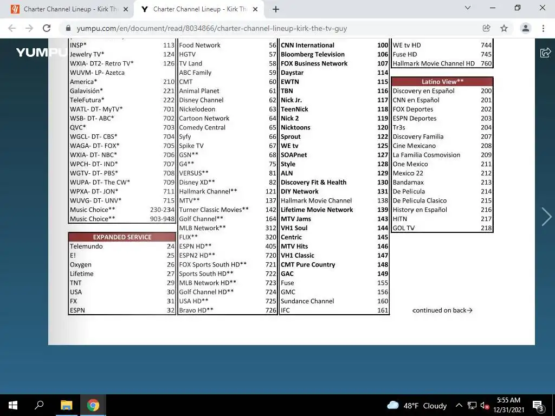555x416 pixels.
Task: Click MLB Network HD** row
Action: (228, 283)
